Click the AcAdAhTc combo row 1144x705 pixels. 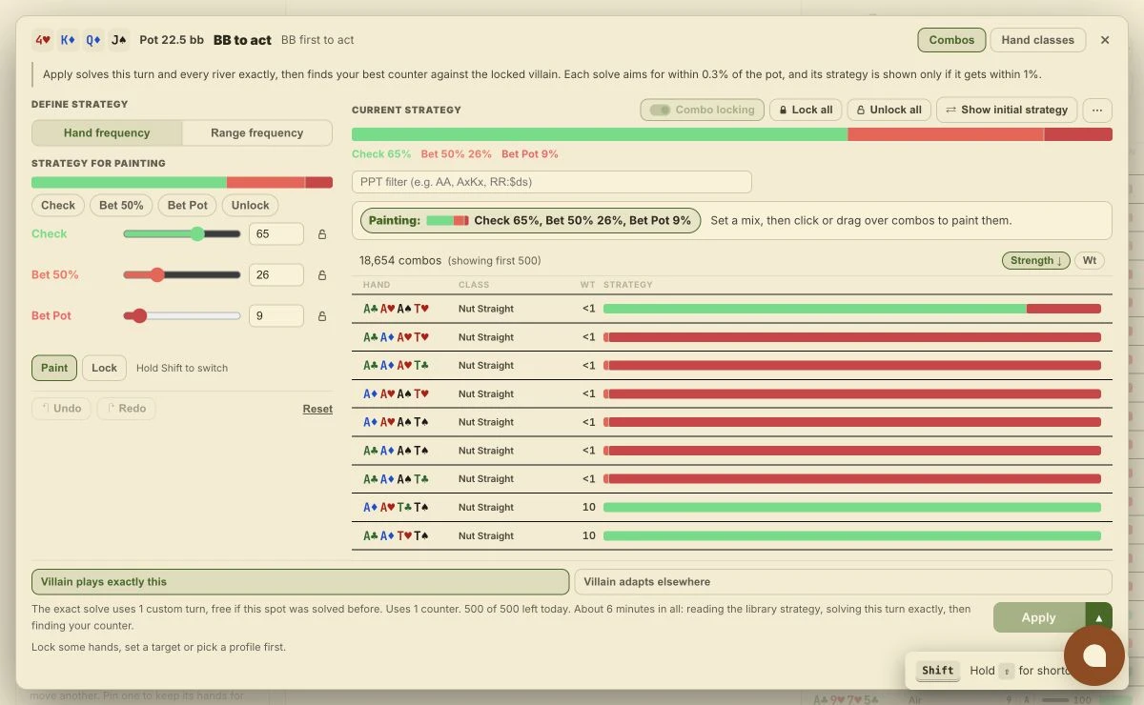732,366
